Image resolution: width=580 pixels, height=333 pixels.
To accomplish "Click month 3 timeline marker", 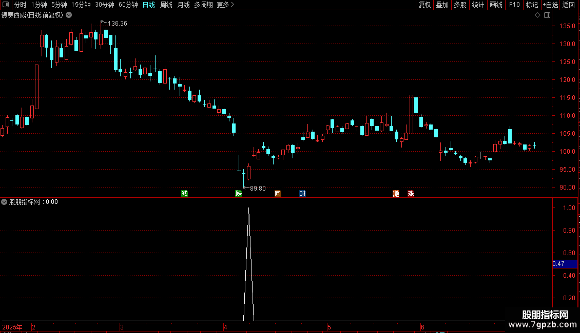I will (x=122, y=327).
